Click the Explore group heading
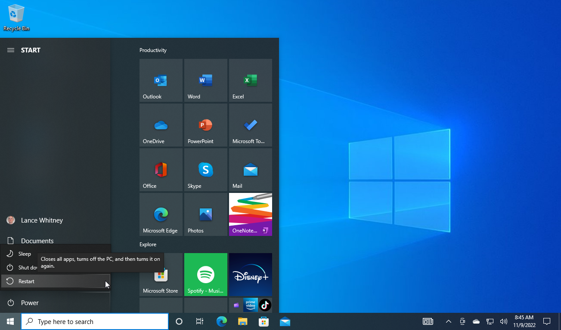Screen dimensions: 561x330 click(x=148, y=244)
